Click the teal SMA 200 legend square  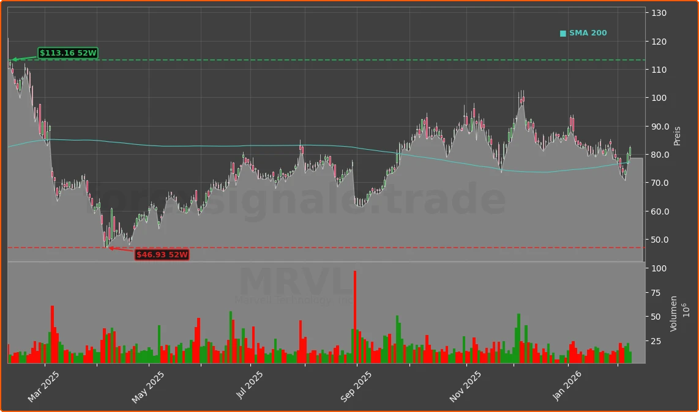tap(562, 32)
